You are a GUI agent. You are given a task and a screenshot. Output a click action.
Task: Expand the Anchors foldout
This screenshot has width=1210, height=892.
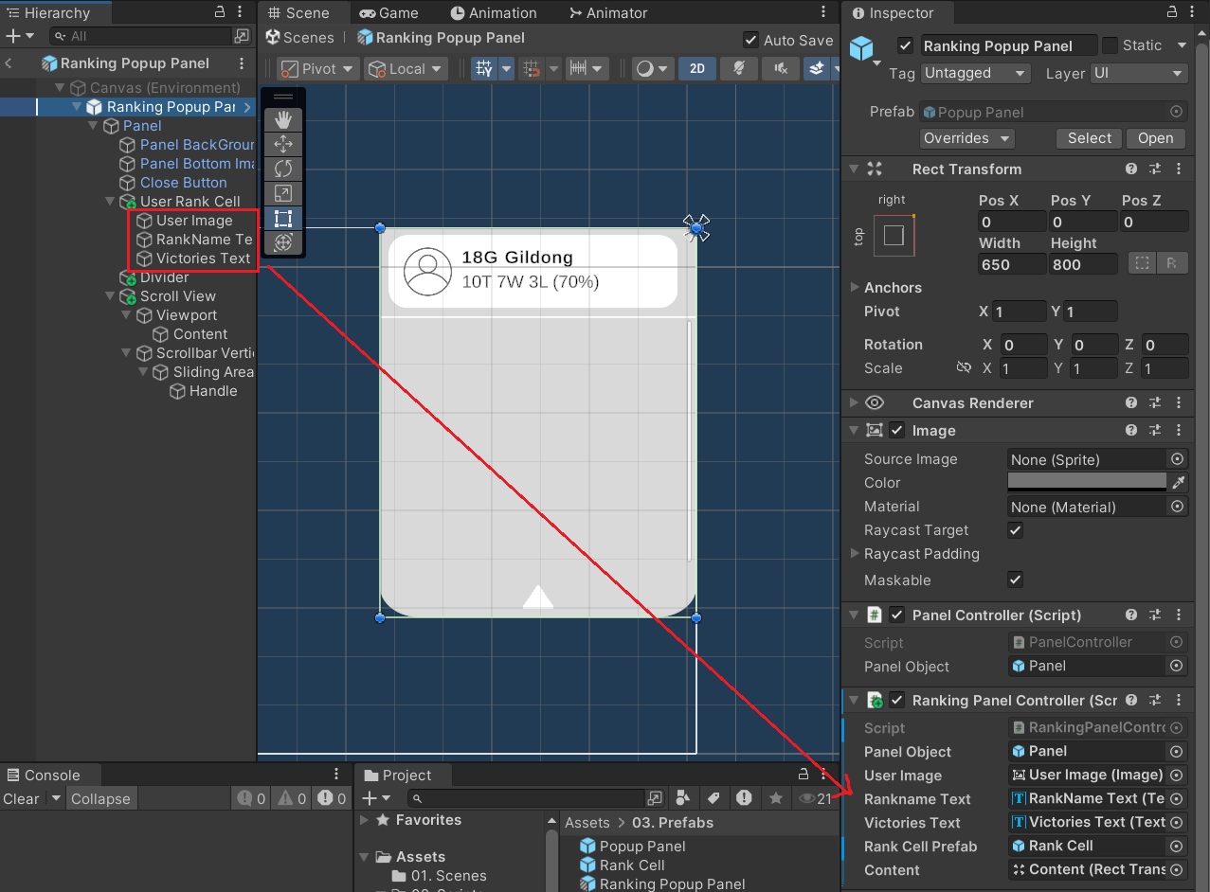(x=855, y=287)
